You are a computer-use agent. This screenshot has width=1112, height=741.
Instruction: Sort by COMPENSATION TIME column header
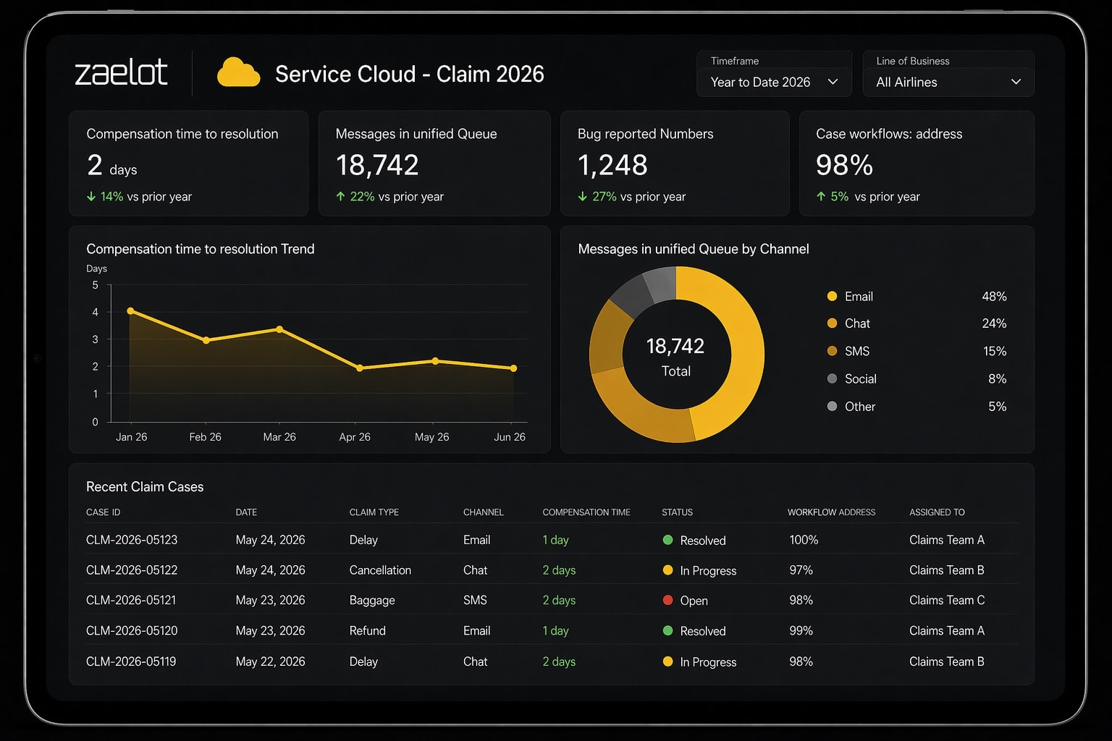(586, 512)
